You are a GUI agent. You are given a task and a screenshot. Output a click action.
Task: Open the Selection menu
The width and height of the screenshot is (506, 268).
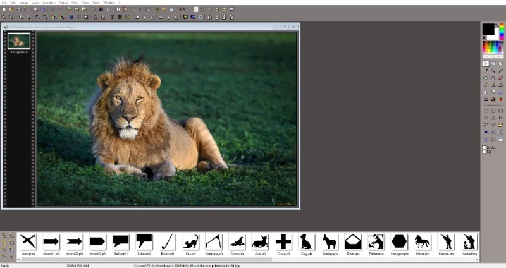pyautogui.click(x=49, y=3)
